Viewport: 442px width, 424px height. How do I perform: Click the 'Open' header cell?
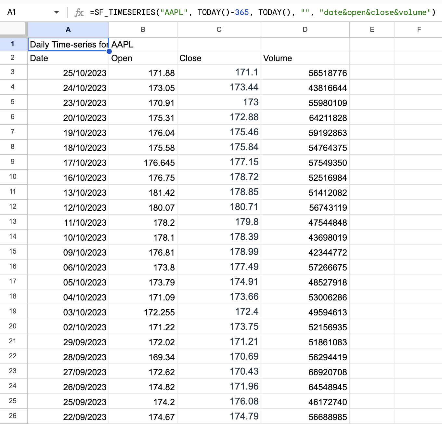coord(143,58)
